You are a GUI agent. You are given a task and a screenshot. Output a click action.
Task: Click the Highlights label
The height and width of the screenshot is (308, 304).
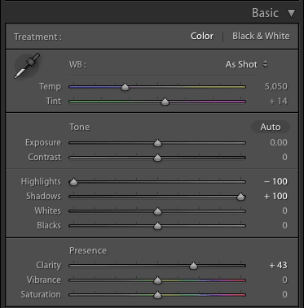[41, 182]
